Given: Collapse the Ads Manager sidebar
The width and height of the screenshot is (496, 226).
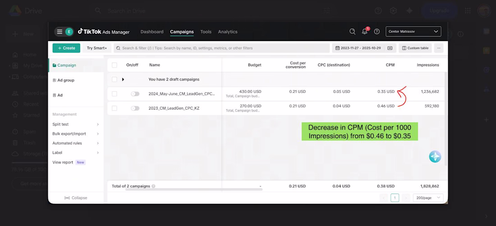Looking at the screenshot, I should (x=76, y=198).
